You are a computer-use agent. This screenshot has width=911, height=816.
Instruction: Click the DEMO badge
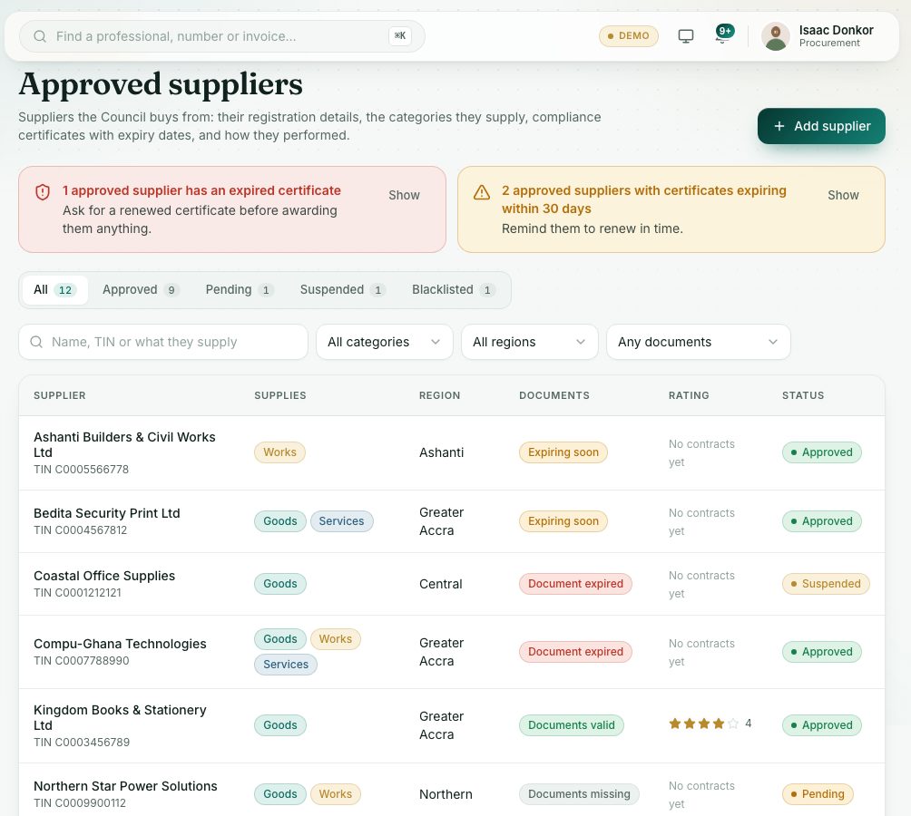[x=629, y=36]
